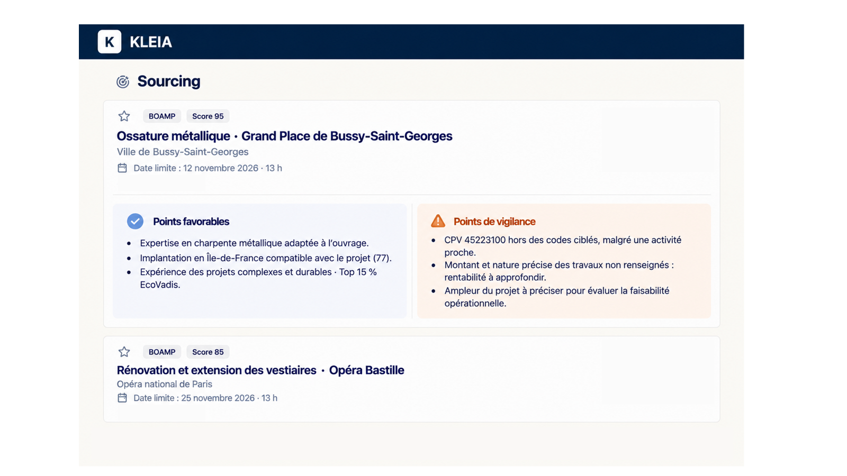Click the bullet about Implantation en Île-de-France

(x=266, y=258)
